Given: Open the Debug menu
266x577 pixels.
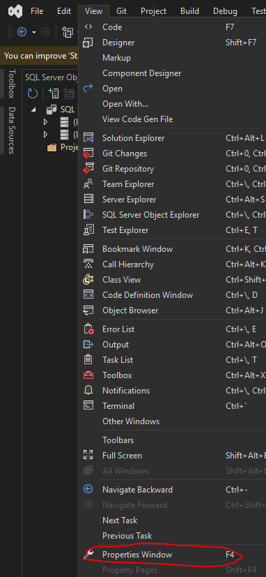Looking at the screenshot, I should 225,11.
